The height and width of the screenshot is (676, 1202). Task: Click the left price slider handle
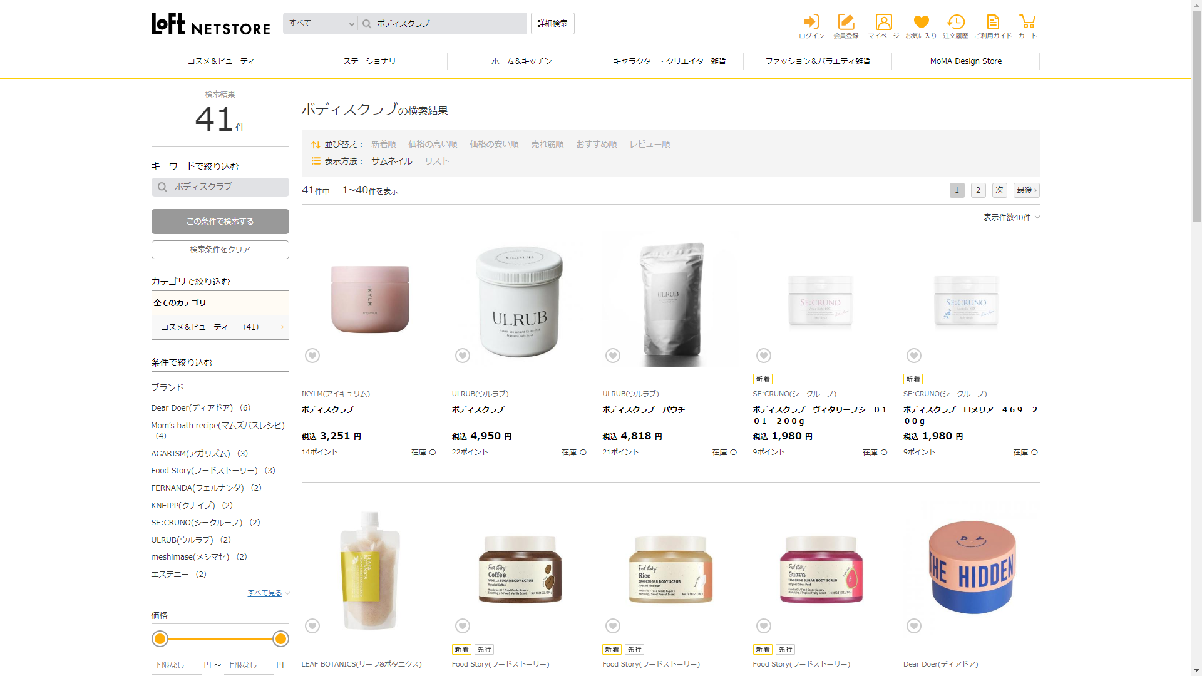pos(160,638)
